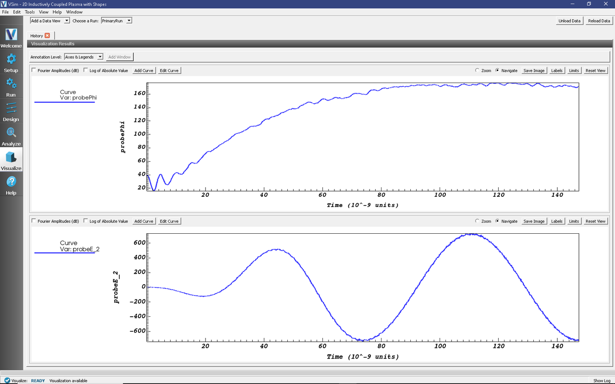
Task: Open the Help menu in menu bar
Action: (x=57, y=12)
